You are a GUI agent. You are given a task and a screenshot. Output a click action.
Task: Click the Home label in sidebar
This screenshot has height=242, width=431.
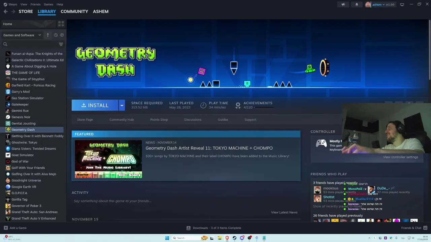coord(7,24)
